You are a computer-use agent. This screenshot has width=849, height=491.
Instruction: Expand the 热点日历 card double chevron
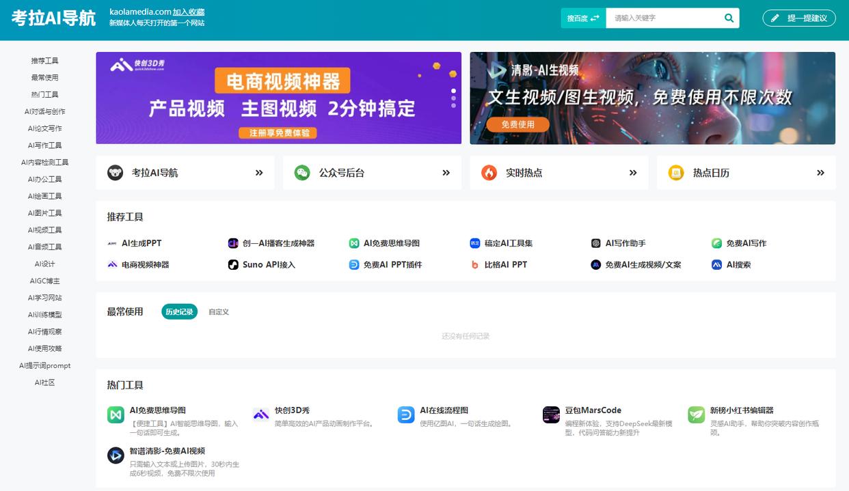[x=820, y=173]
